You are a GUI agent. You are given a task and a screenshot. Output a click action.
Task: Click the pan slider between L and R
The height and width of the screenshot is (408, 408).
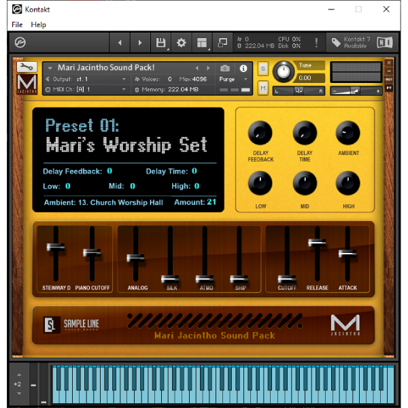click(x=299, y=91)
